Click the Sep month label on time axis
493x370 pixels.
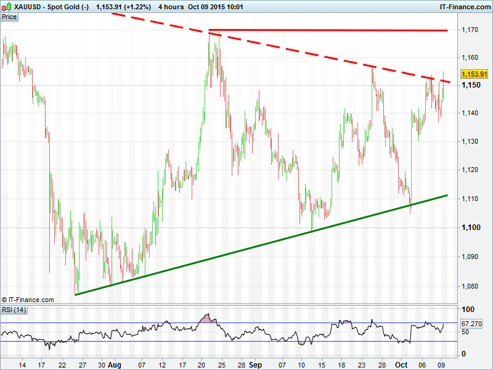click(255, 365)
